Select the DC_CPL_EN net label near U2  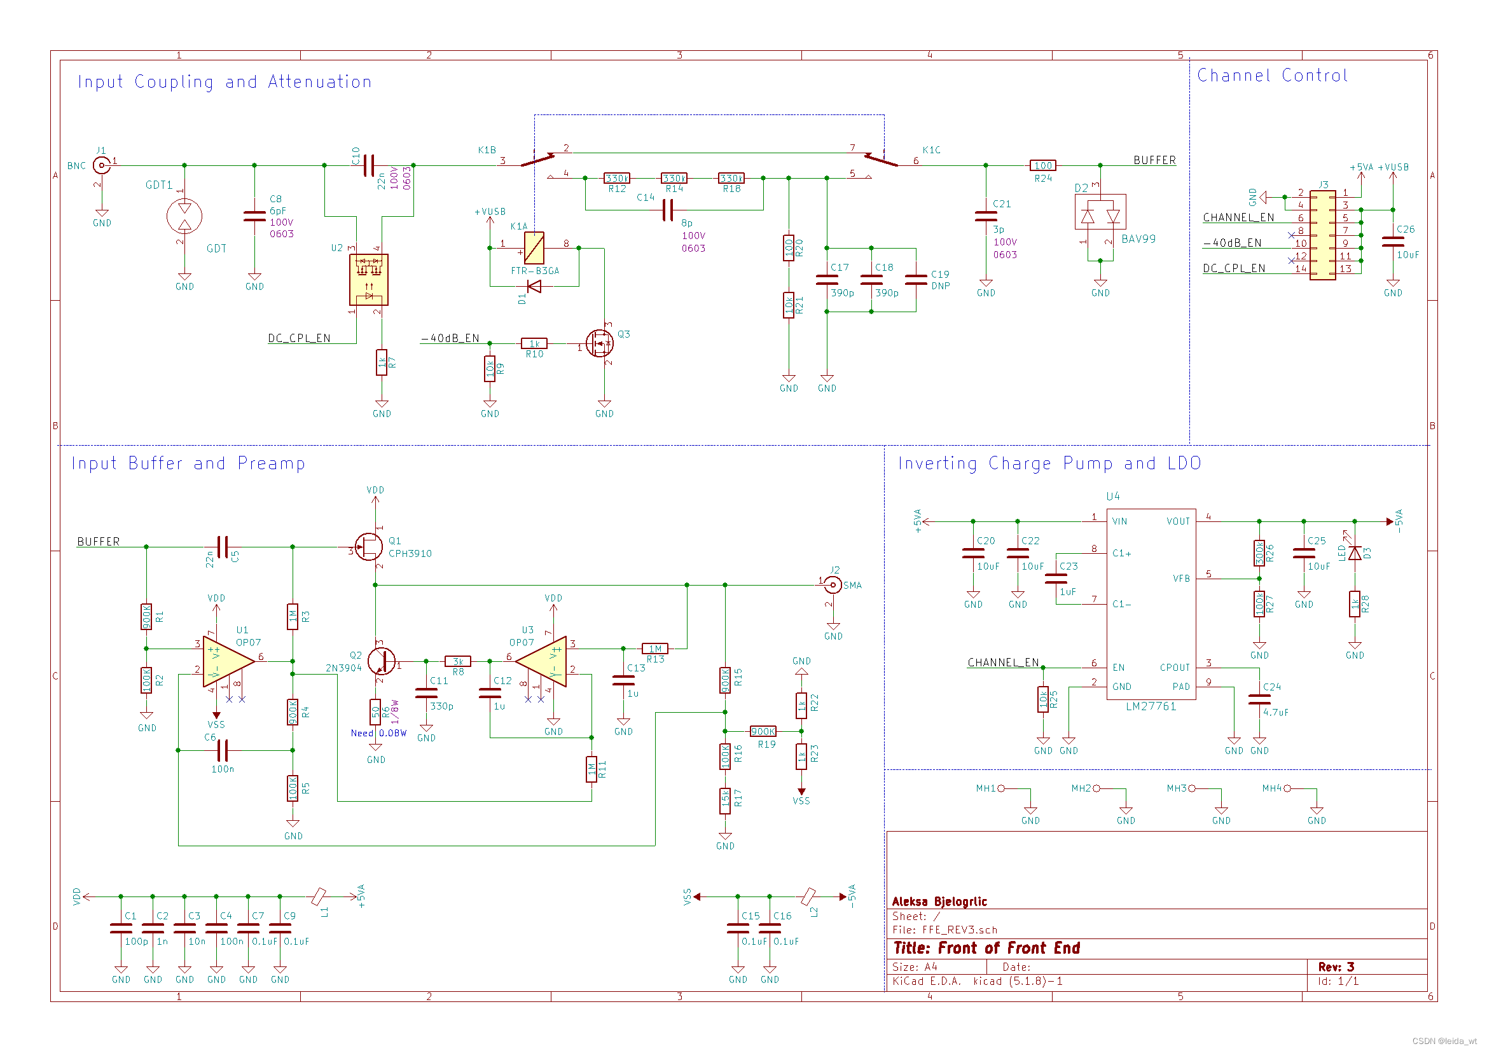(299, 338)
